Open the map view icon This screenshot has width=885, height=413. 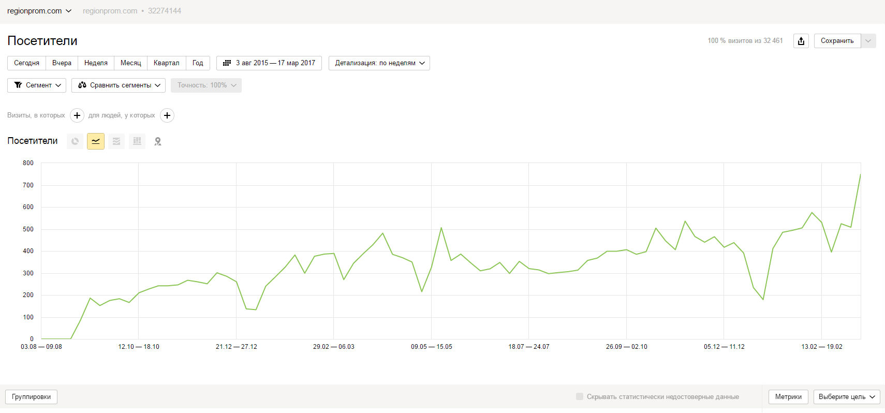[x=158, y=141]
